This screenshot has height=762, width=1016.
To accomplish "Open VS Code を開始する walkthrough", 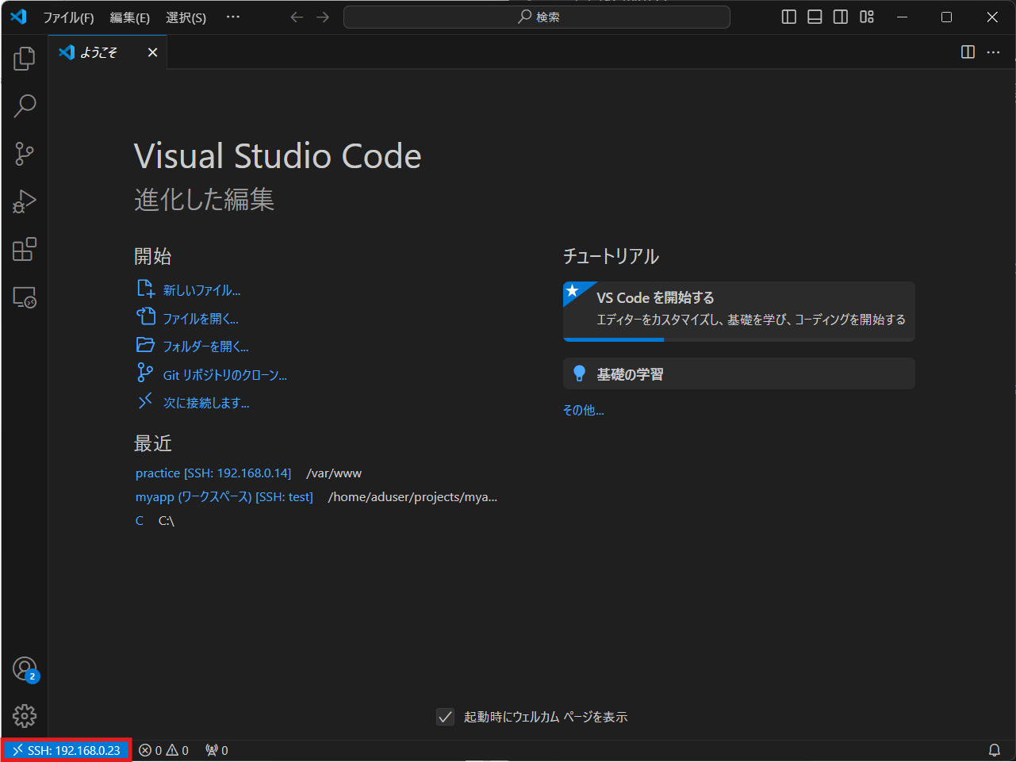I will coord(739,312).
